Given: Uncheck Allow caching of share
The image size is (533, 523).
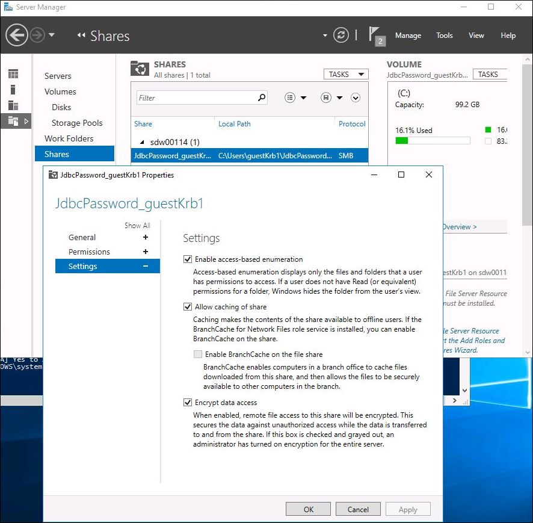Looking at the screenshot, I should (x=188, y=307).
